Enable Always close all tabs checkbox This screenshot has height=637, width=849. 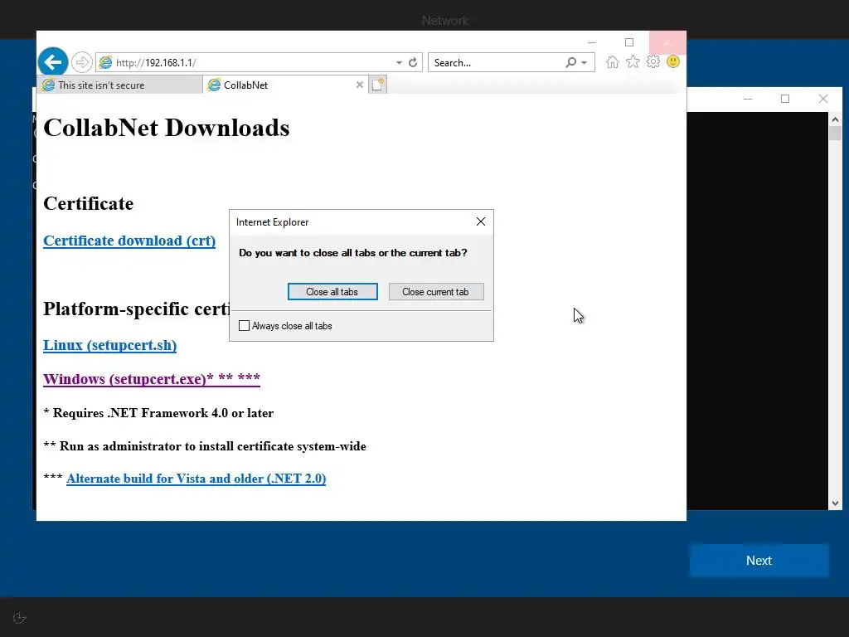[x=245, y=325]
